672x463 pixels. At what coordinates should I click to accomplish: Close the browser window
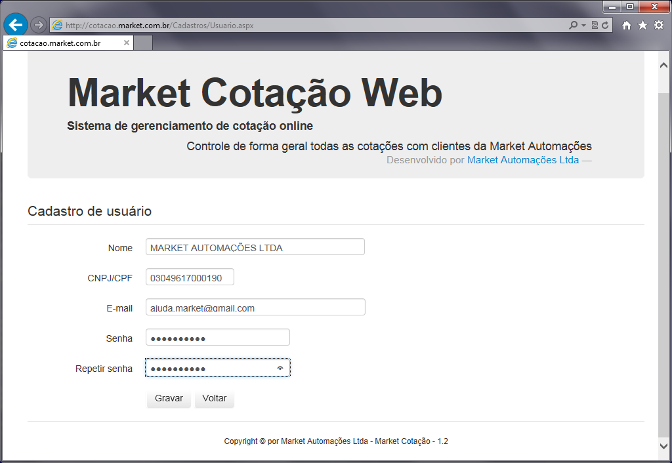(654, 7)
